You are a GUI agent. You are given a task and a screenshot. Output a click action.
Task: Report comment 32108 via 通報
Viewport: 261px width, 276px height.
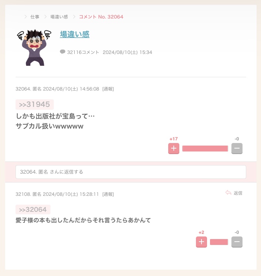click(x=108, y=194)
